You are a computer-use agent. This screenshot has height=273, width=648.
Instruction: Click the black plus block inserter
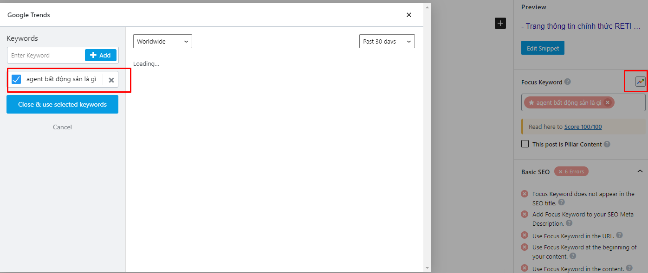[500, 23]
